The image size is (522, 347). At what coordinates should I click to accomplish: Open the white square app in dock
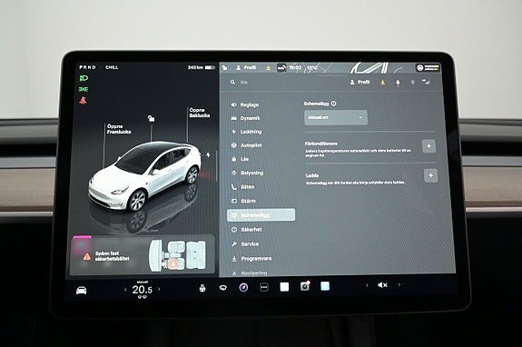[x=284, y=287]
